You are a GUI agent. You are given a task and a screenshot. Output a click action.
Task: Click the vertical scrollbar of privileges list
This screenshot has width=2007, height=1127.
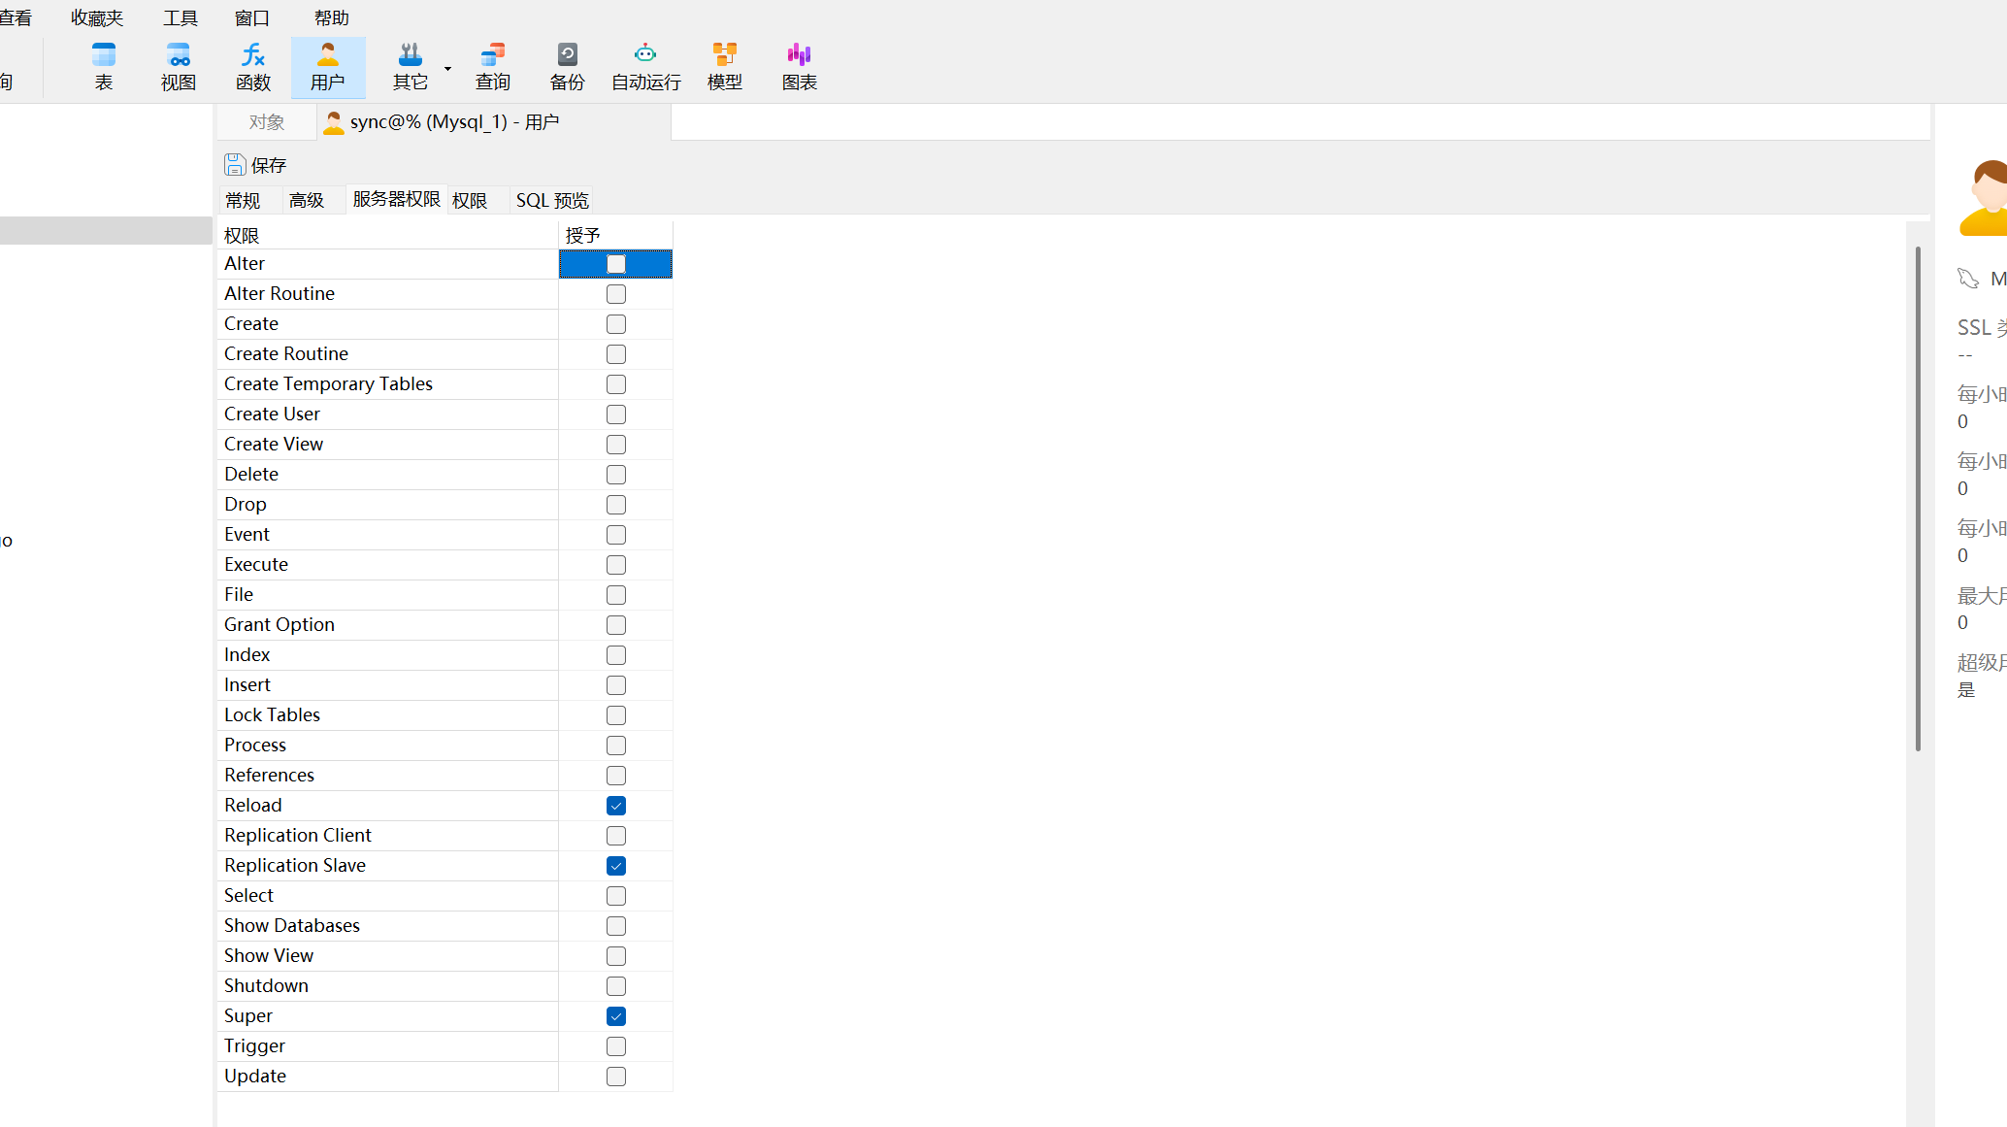point(1918,499)
